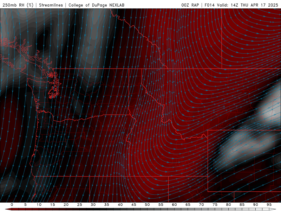281x211 pixels.
Task: Click the "250mb RH (%)" title text
Action: 18,5
